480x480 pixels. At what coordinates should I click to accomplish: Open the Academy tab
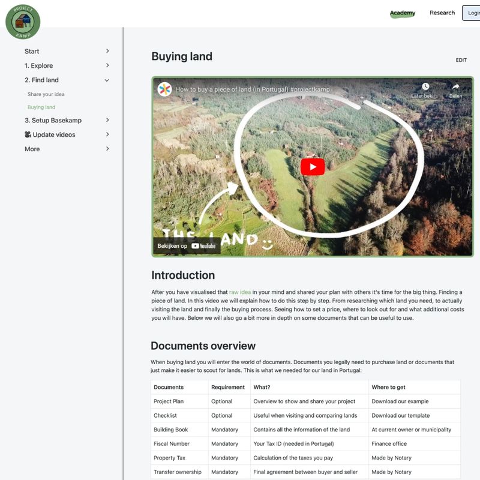(402, 13)
